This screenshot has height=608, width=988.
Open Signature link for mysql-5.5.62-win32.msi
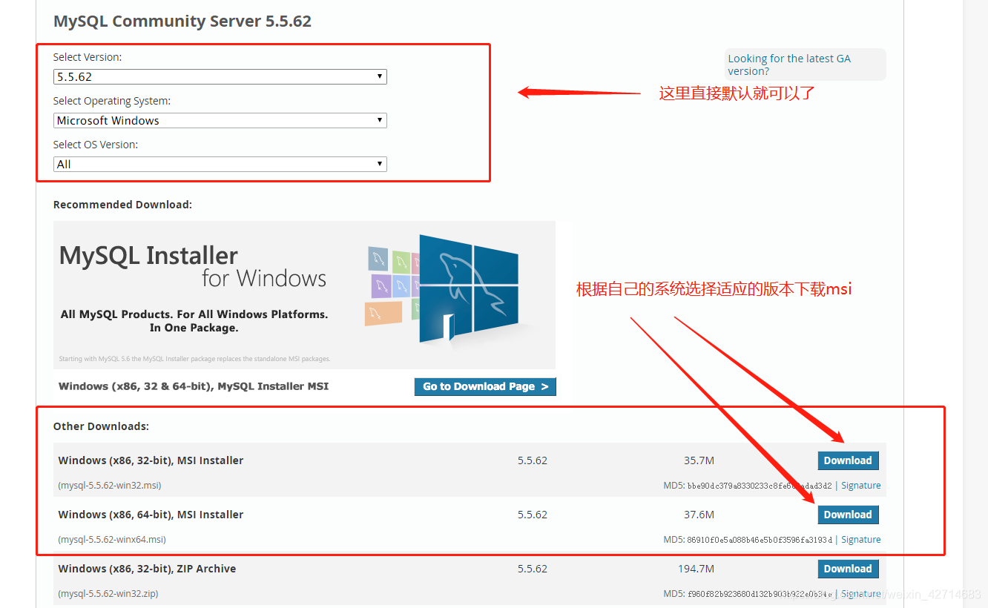(x=861, y=486)
